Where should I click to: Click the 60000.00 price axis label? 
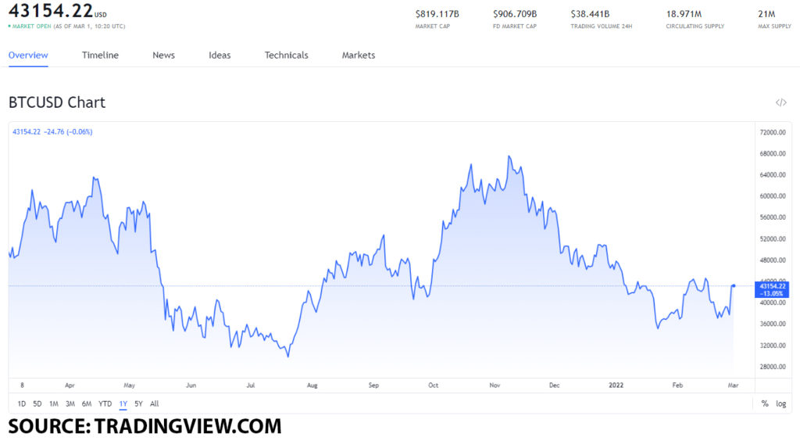click(x=773, y=196)
